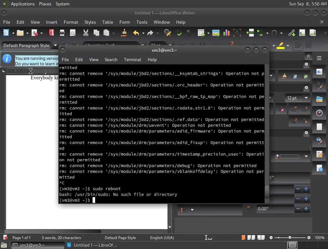The width and height of the screenshot is (328, 249).
Task: Open the terminal Search menu
Action: coord(111,60)
